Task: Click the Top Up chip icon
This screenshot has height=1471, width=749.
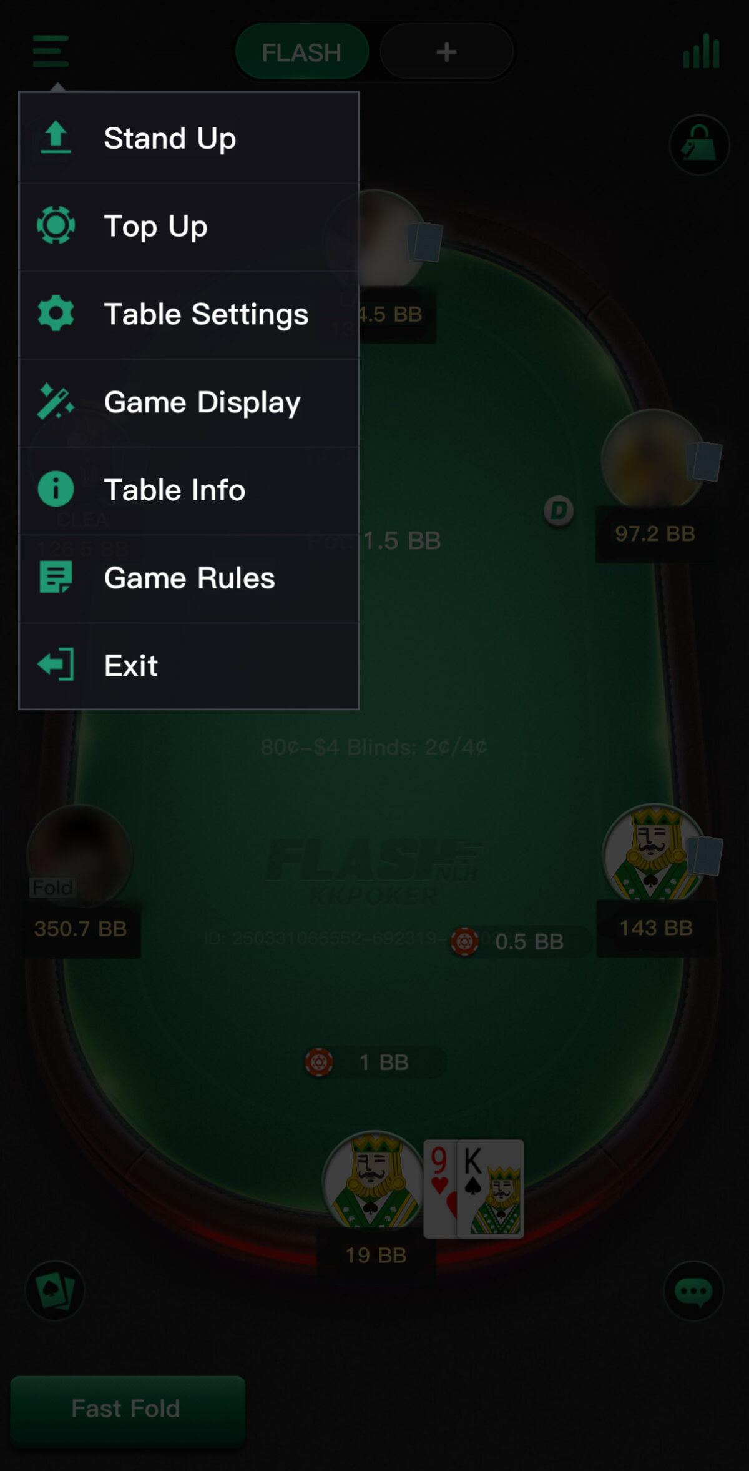Action: point(56,225)
